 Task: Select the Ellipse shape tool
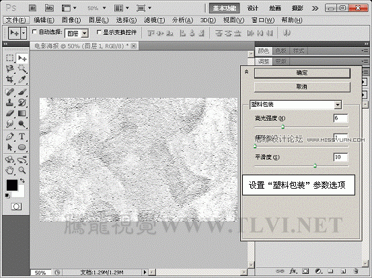click(22, 147)
